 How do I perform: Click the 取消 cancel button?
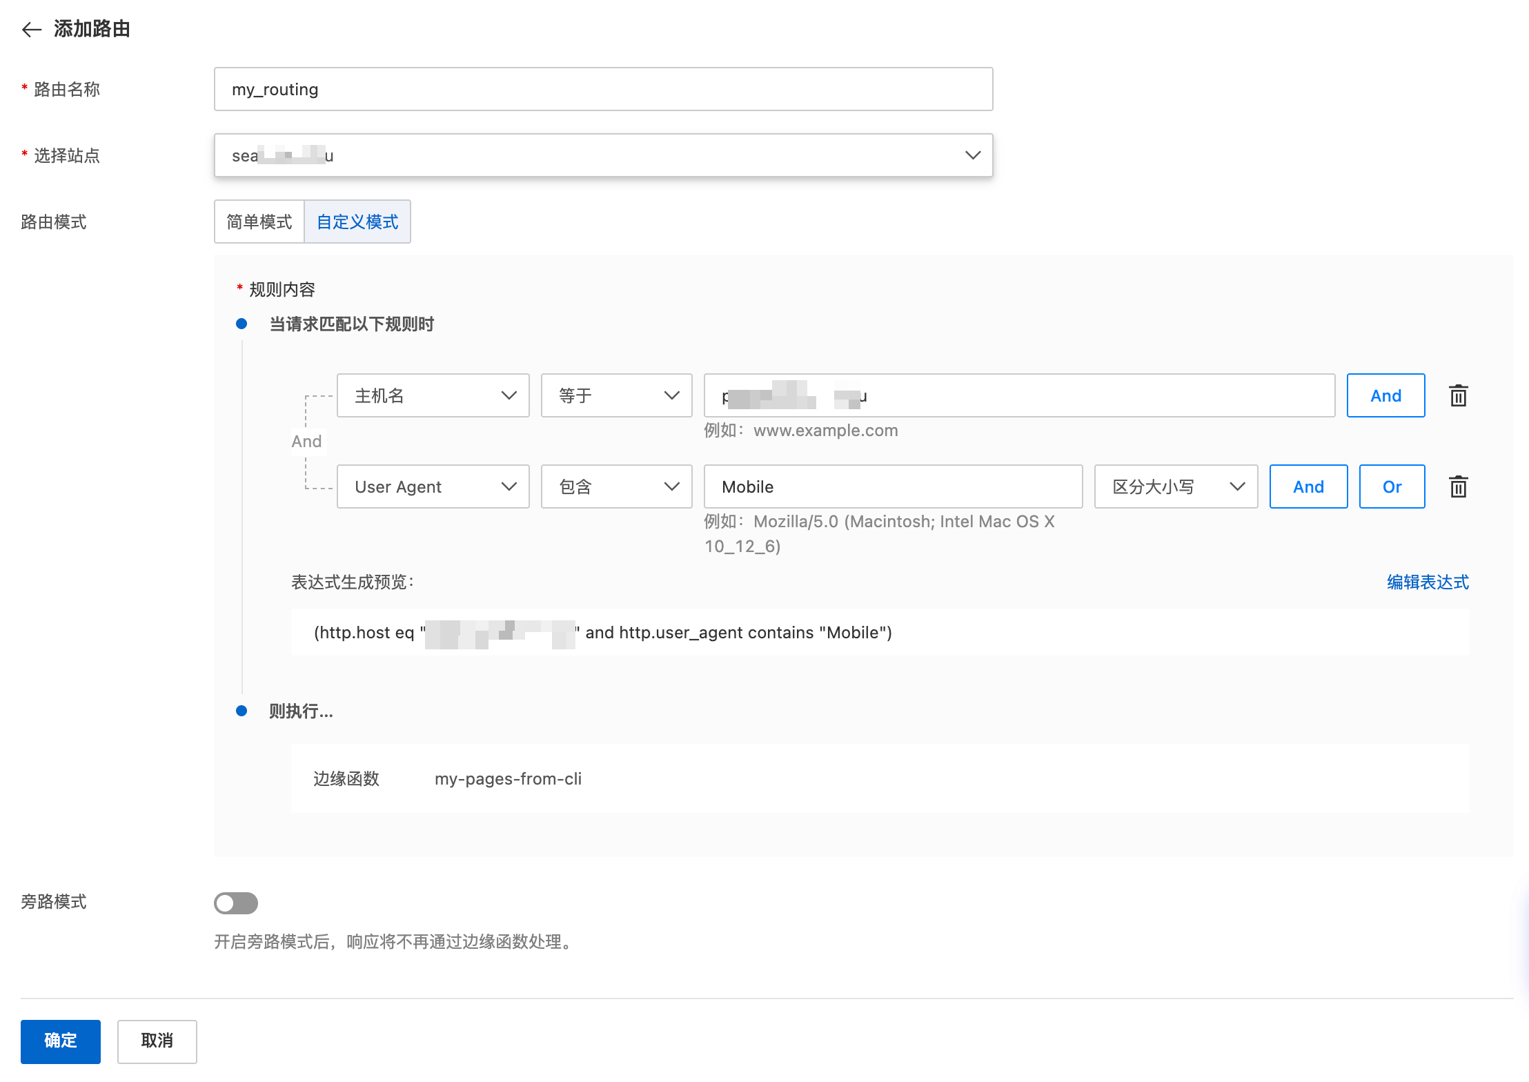click(157, 1041)
